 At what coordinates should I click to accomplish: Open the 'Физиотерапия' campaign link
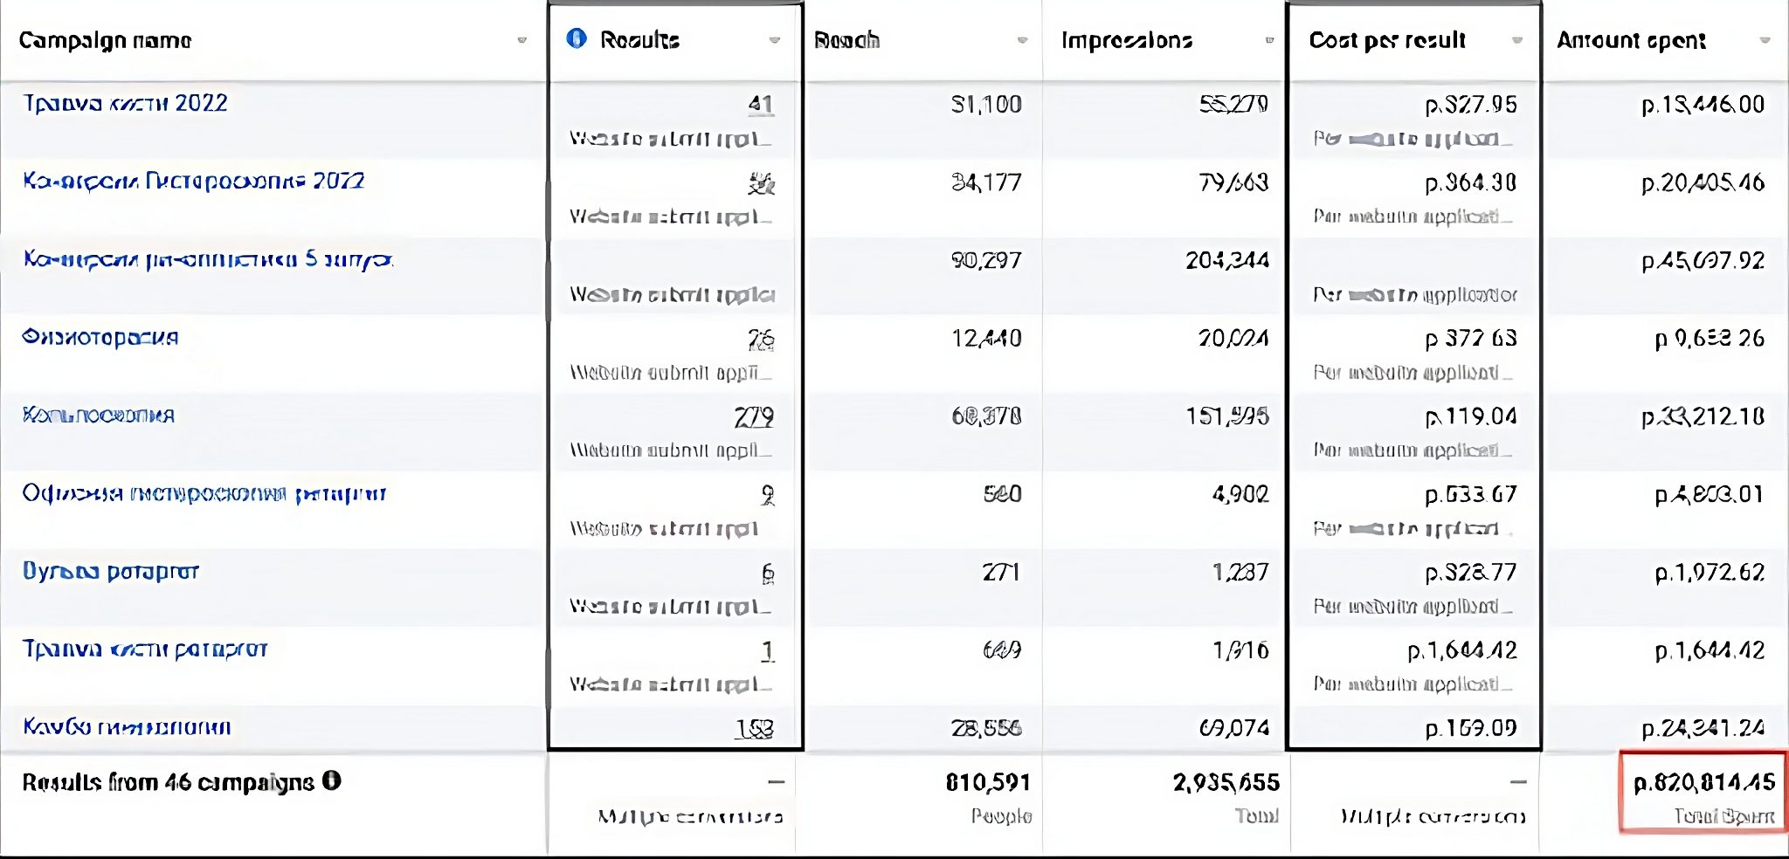(100, 338)
